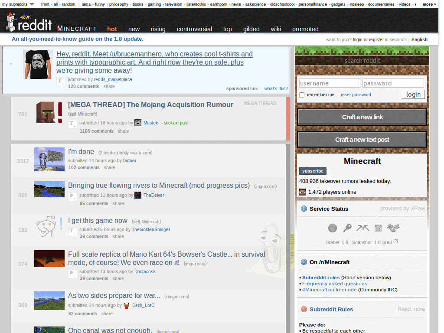Open the English language selector
The image size is (444, 333).
coord(419,39)
